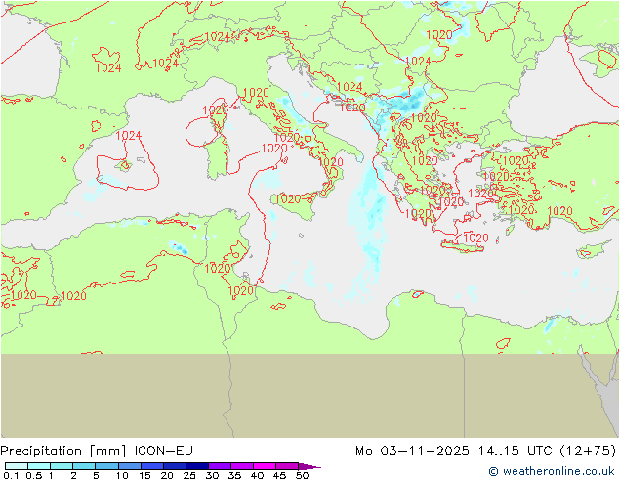The height and width of the screenshot is (479, 619).
Task: Click the "1020" isobar label just above Crete
Action: tap(475, 238)
